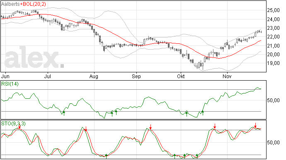
Task: Select the red STO sell arrow in Oktober
Action: click(215, 126)
